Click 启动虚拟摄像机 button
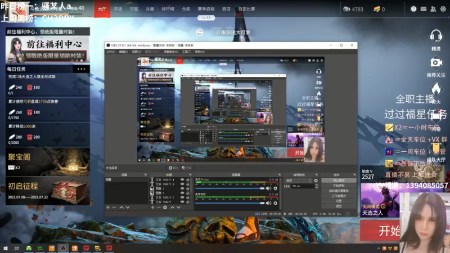Viewport: 450px width, 253px height. (339, 191)
